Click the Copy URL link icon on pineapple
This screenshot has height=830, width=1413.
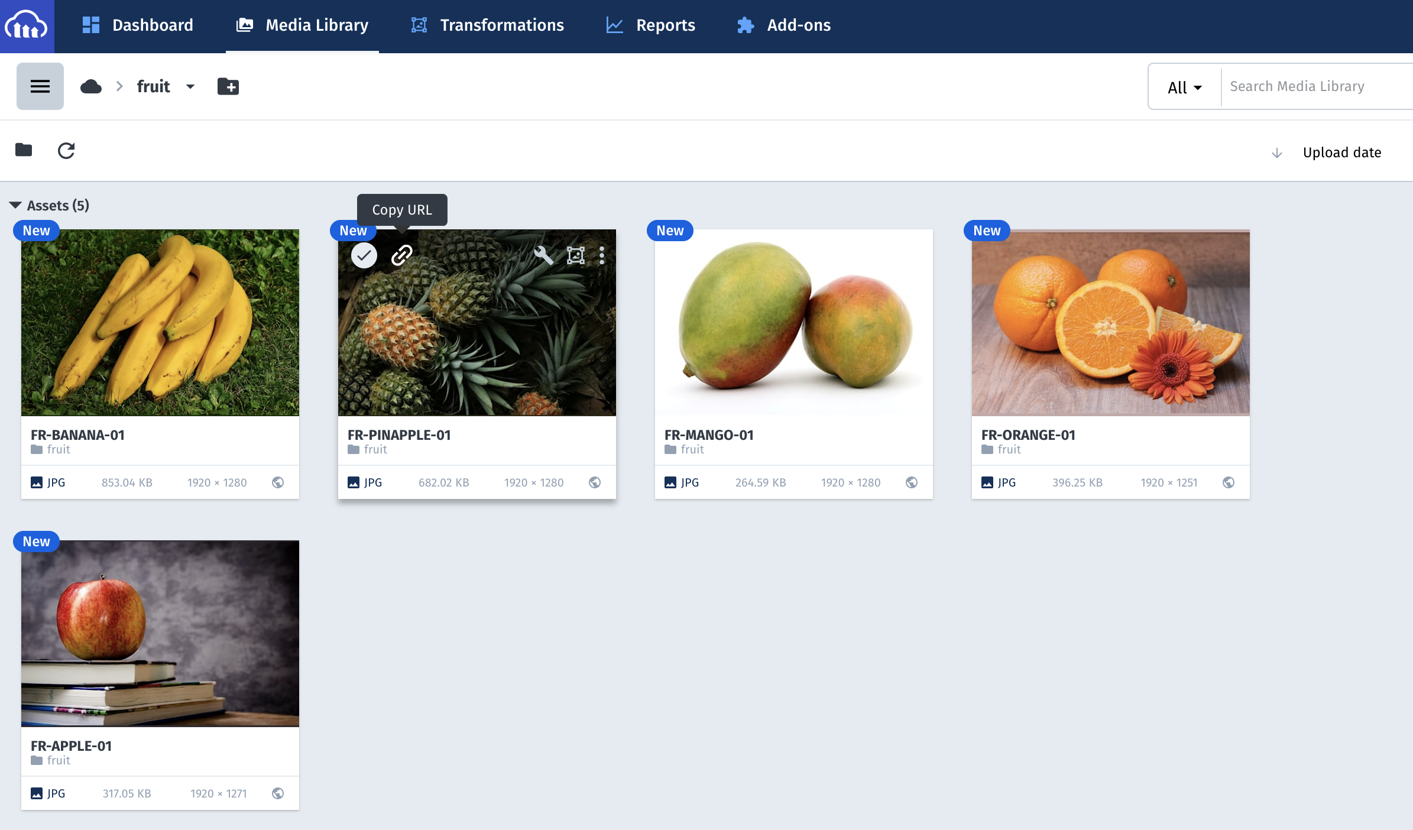pos(402,255)
